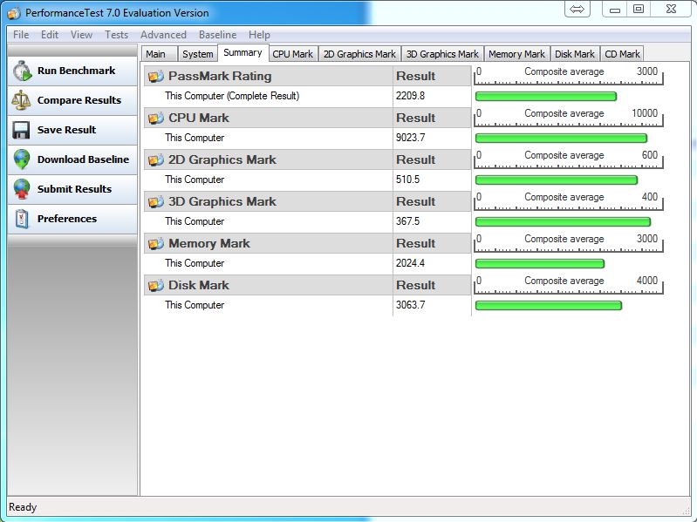Click the Run Benchmark stopwatch icon
The width and height of the screenshot is (697, 522).
tap(22, 71)
